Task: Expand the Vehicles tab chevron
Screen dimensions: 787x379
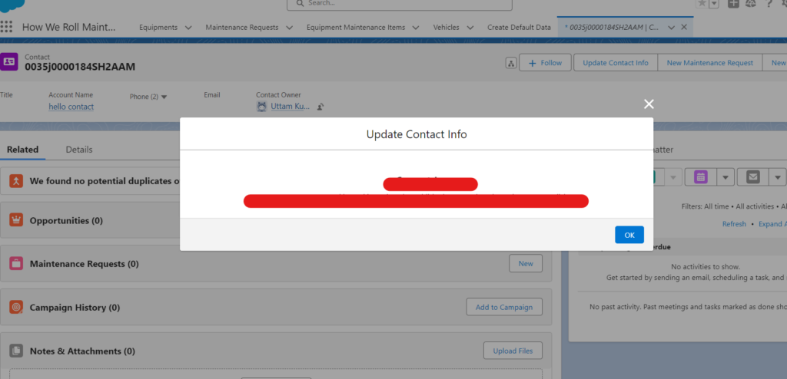Action: coord(470,28)
